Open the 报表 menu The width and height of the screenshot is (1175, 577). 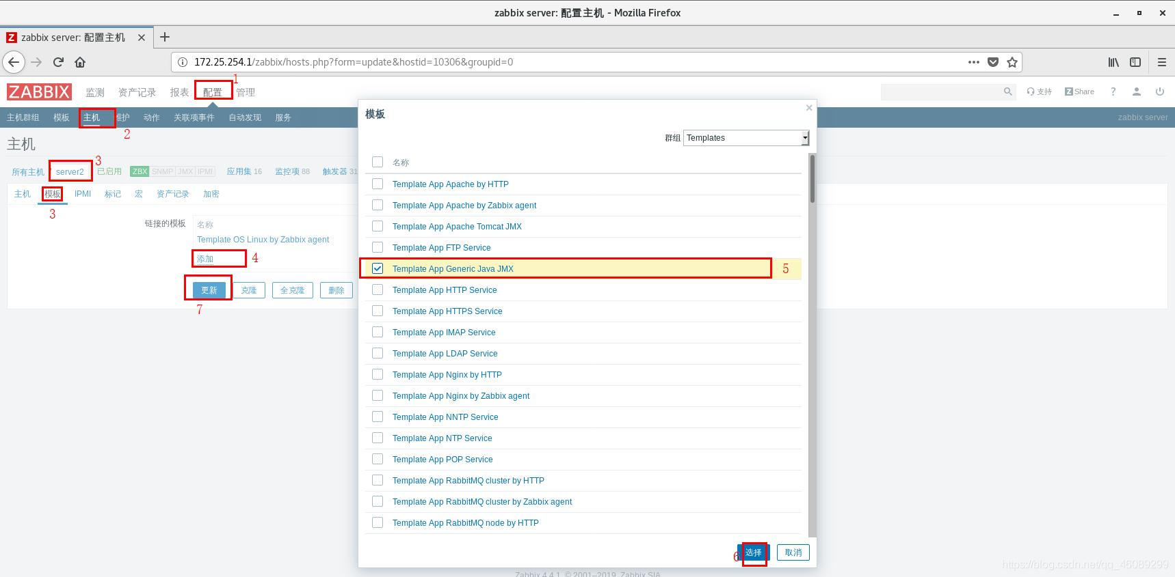[x=179, y=92]
